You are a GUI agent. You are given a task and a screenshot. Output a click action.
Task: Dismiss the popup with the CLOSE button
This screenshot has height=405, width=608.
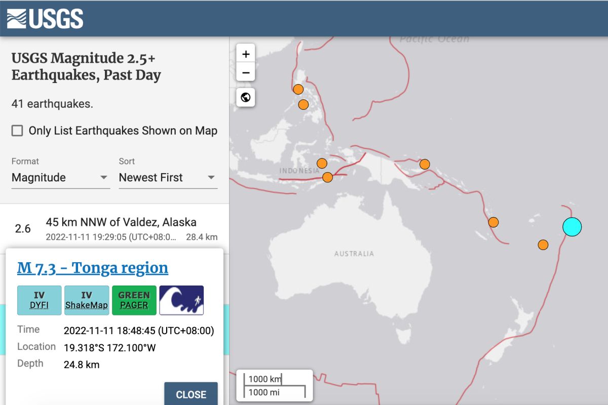pyautogui.click(x=191, y=394)
